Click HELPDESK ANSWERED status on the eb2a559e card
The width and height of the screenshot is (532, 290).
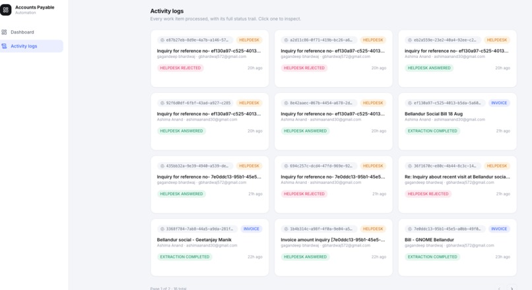[429, 68]
